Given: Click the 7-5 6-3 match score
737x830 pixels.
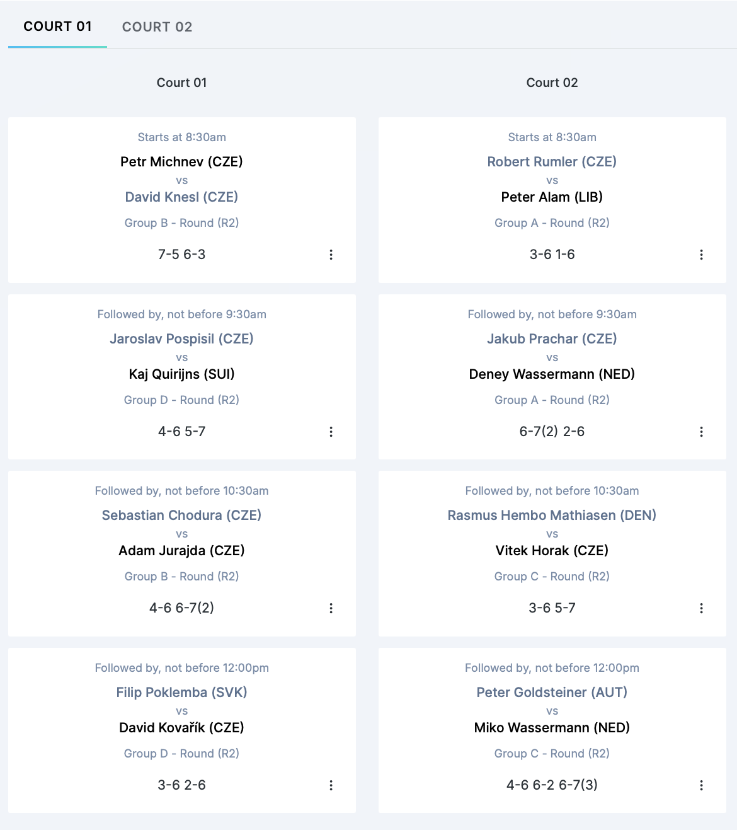Looking at the screenshot, I should coord(181,255).
